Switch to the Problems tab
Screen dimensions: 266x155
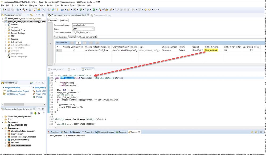click(54, 132)
